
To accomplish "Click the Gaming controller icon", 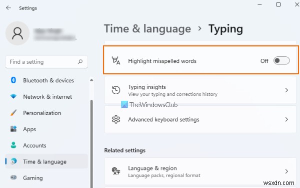I will click(x=13, y=178).
